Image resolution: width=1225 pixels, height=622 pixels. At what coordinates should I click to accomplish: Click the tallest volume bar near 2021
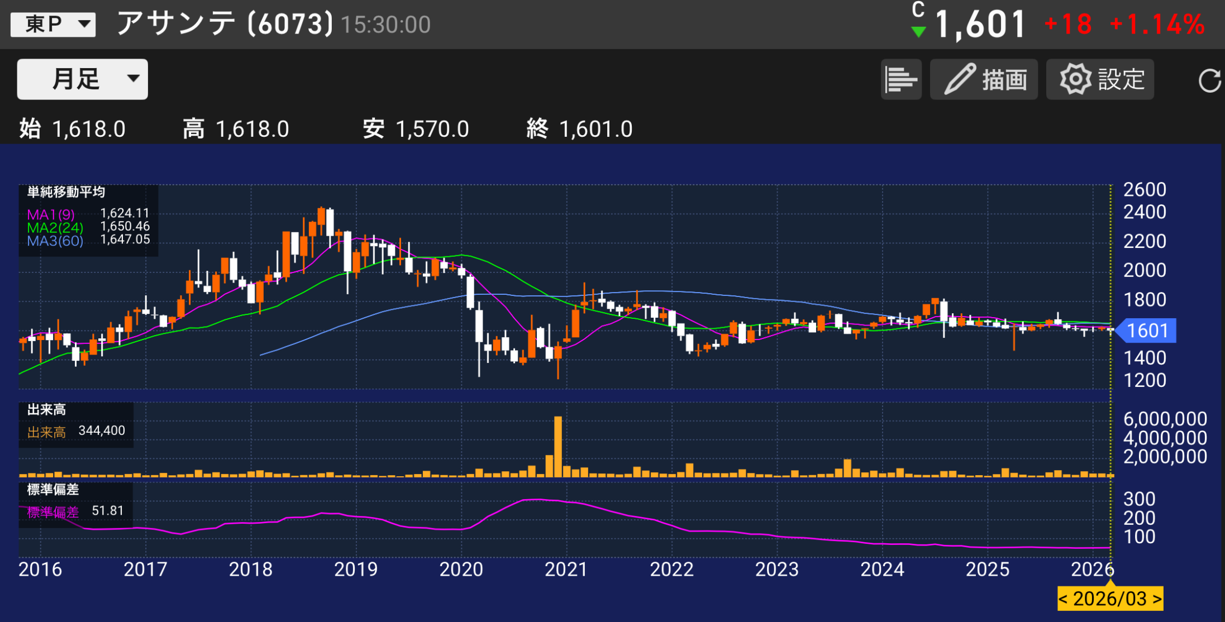[557, 446]
